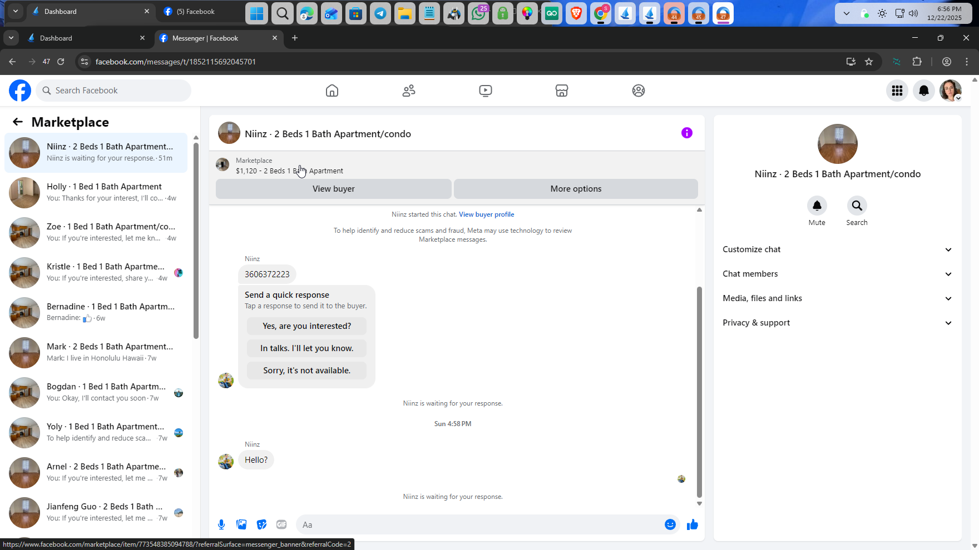Open emoji picker in message box
979x550 pixels.
670,524
